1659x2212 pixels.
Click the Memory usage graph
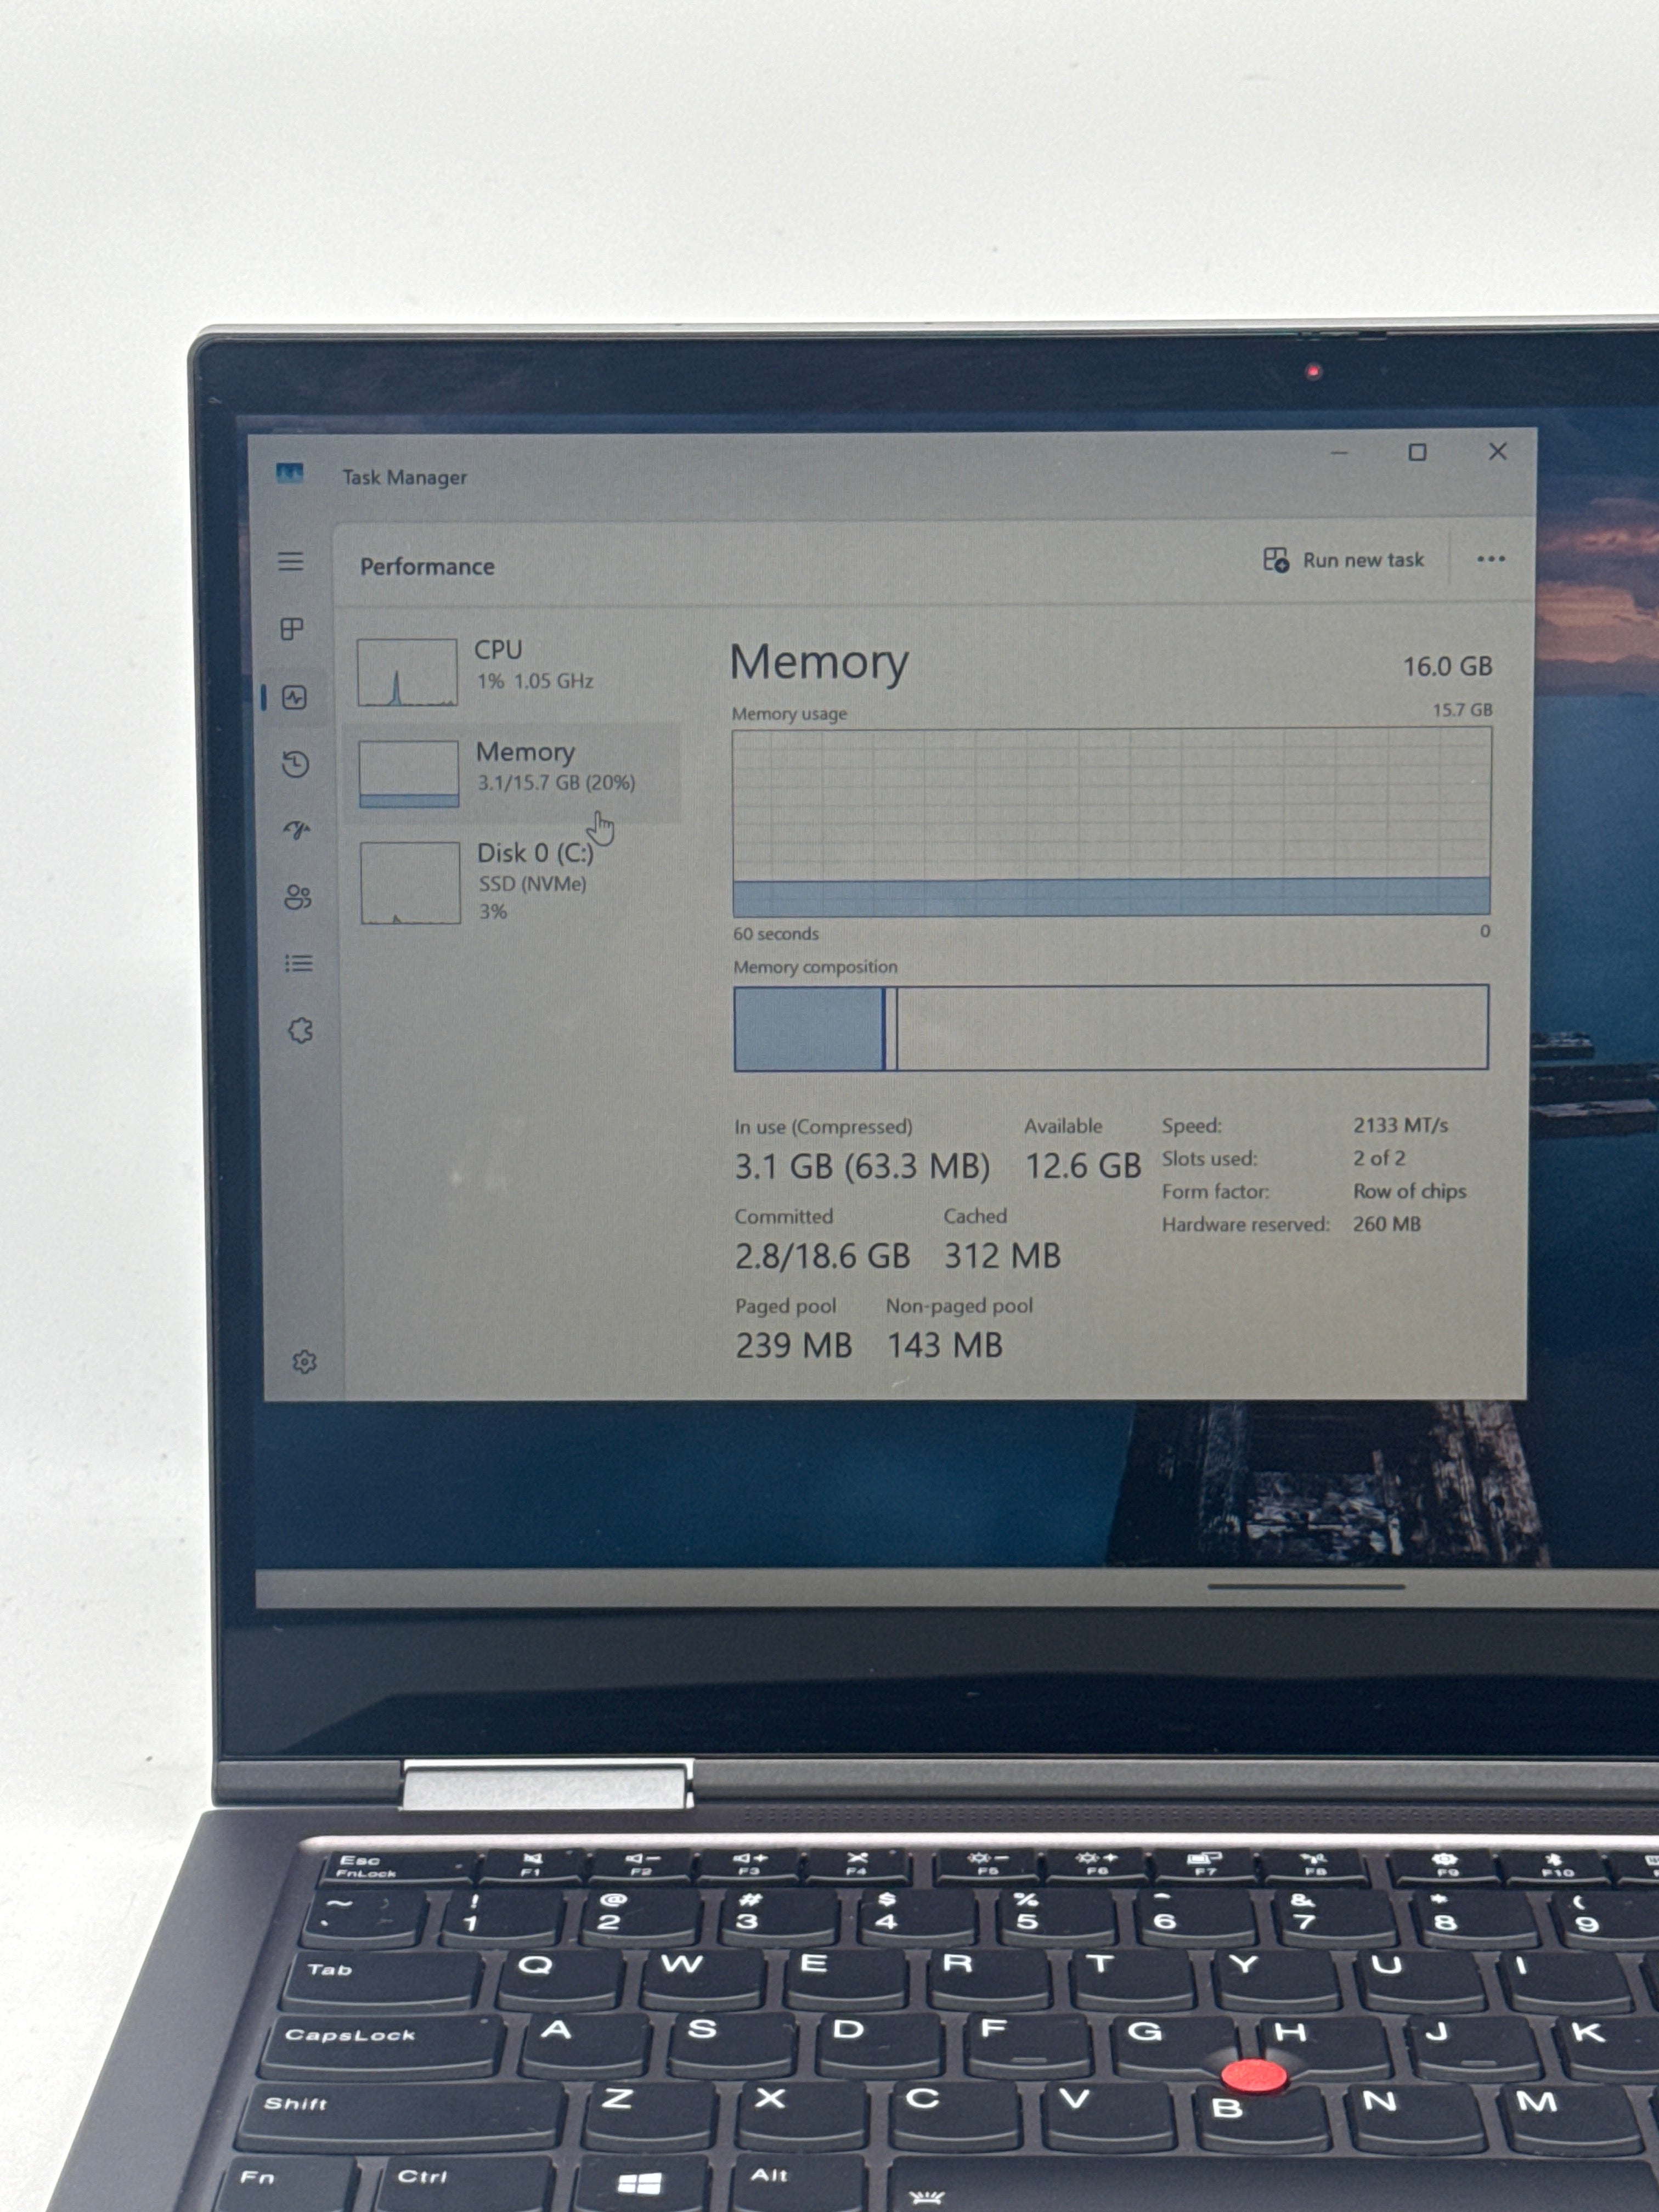[x=1112, y=821]
